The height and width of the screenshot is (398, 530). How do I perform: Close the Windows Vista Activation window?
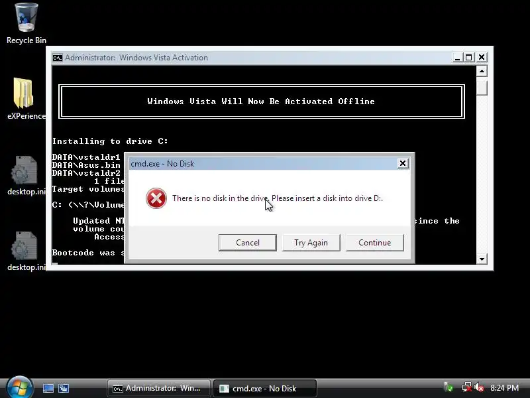pos(482,58)
